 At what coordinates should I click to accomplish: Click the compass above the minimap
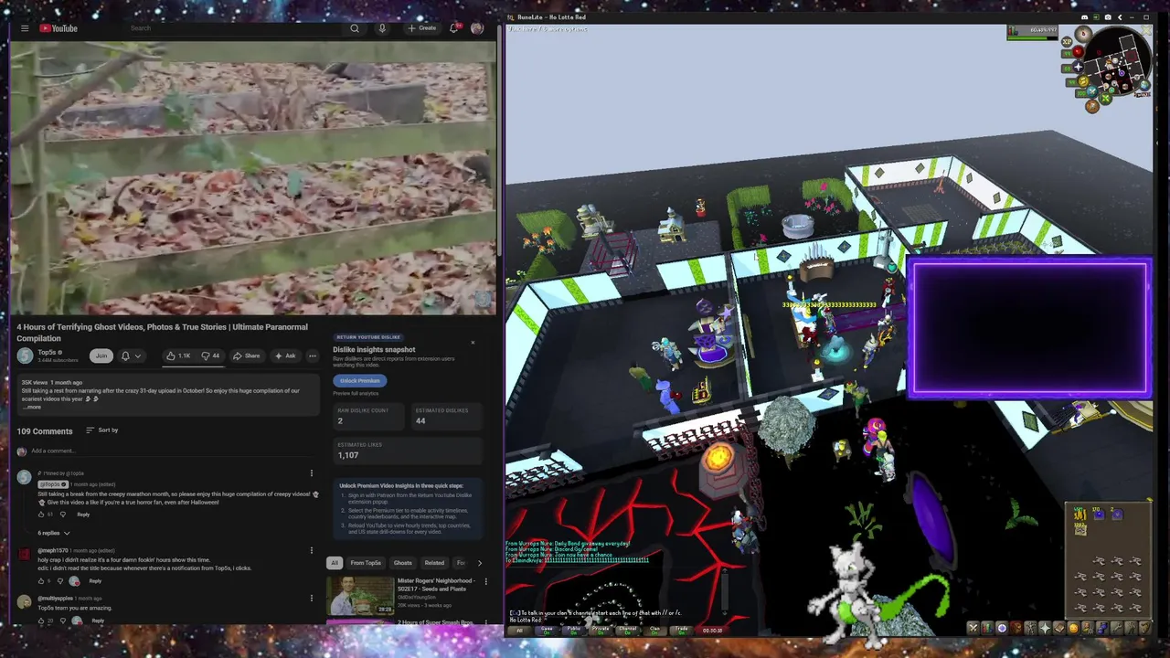(1083, 34)
